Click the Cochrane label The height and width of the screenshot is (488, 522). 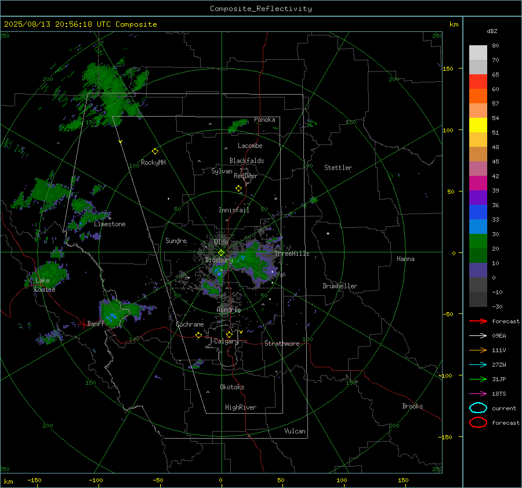point(190,324)
